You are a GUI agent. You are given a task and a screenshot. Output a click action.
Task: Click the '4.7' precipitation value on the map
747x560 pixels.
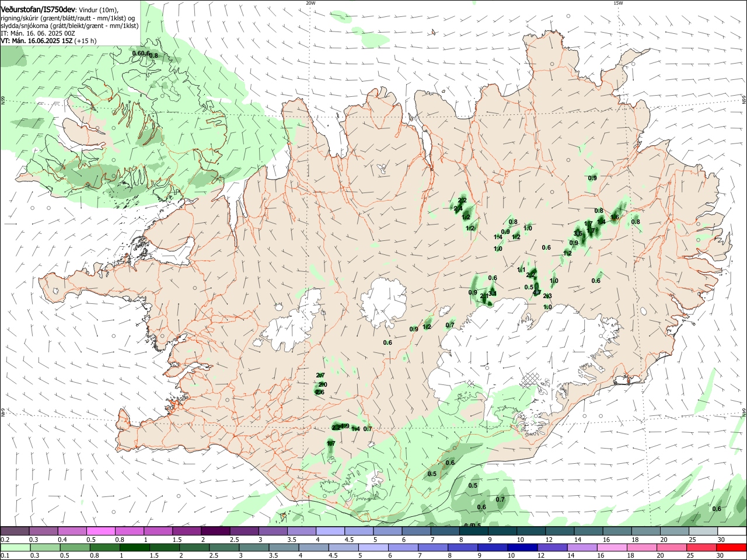[x=537, y=293]
